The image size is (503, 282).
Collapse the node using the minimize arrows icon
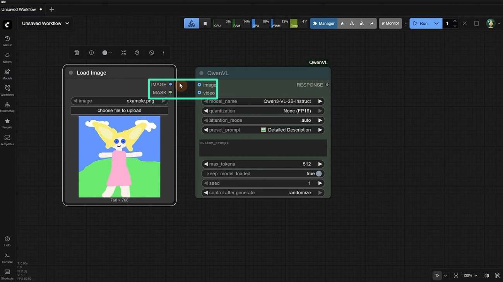(x=124, y=53)
